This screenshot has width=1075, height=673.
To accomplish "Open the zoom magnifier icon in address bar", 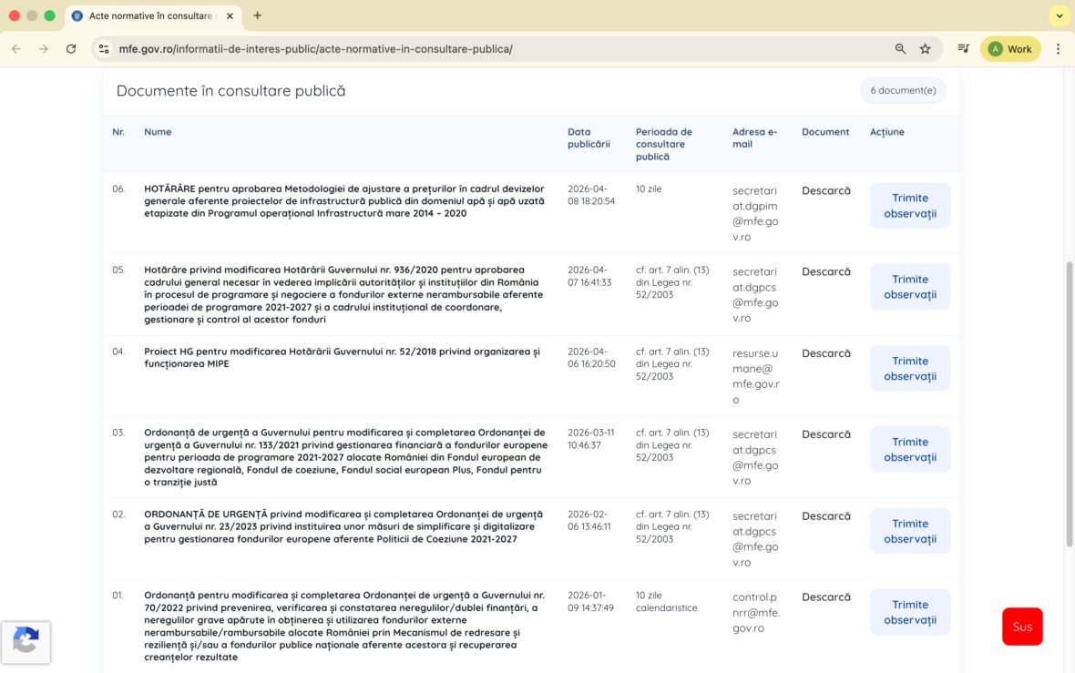I will 900,49.
